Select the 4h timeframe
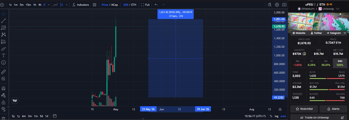Screen dimensions: 349x120 pyautogui.click(x=40, y=5)
